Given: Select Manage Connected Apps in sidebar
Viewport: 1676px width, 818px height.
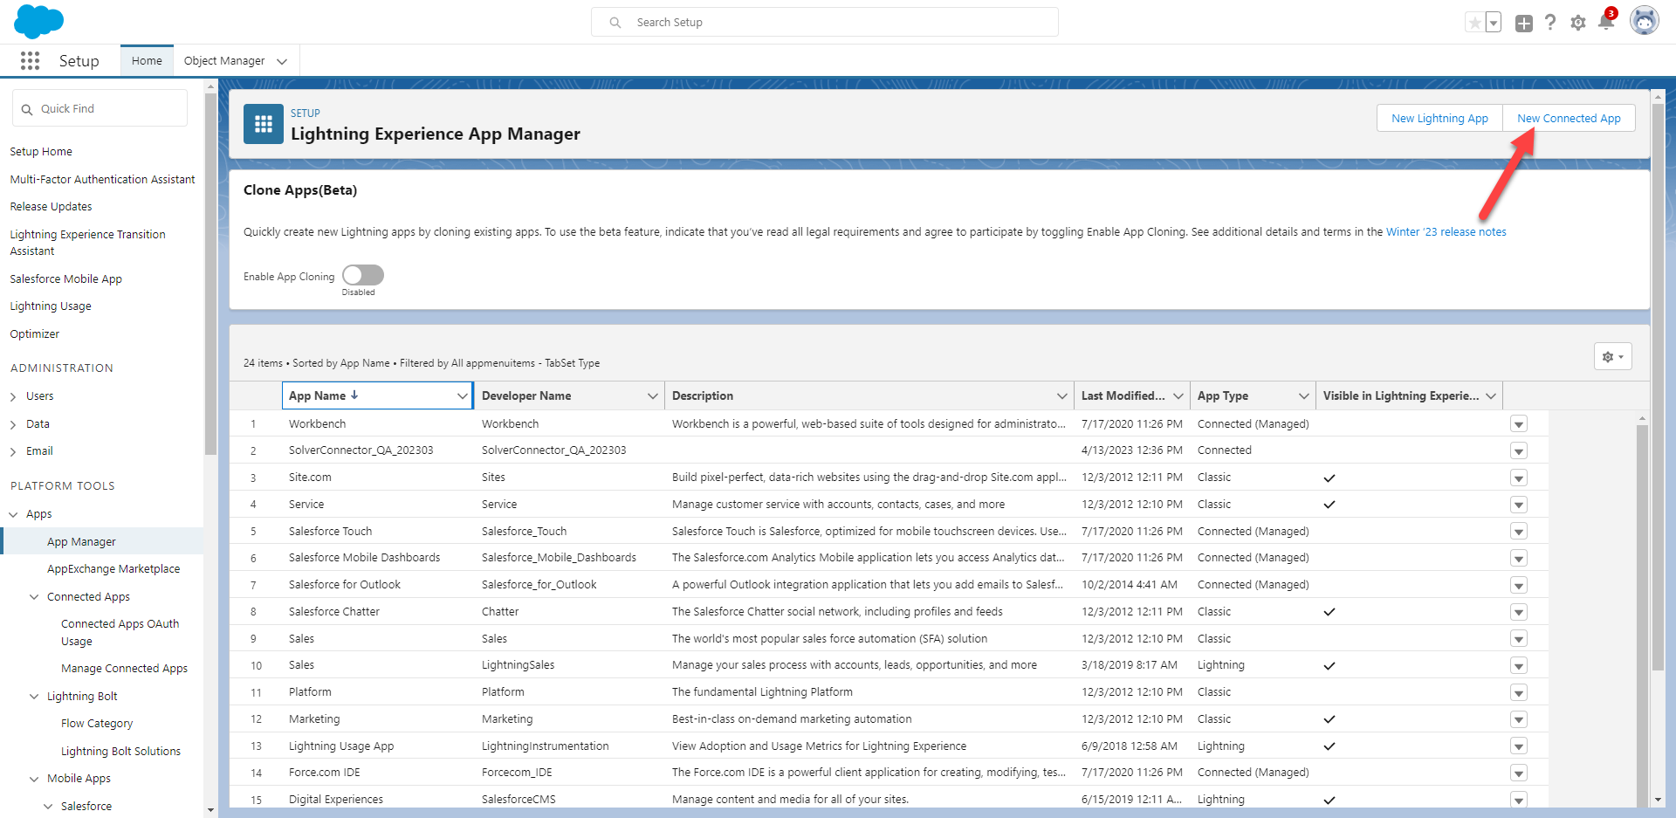Looking at the screenshot, I should (124, 669).
